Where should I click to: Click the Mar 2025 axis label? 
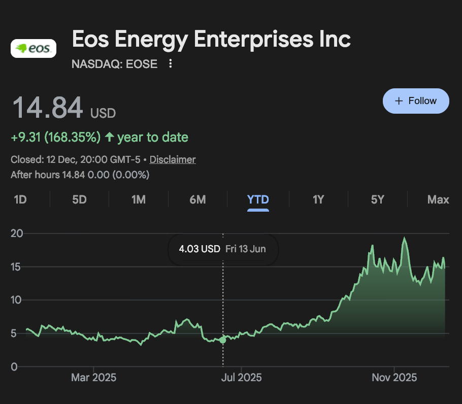point(94,377)
